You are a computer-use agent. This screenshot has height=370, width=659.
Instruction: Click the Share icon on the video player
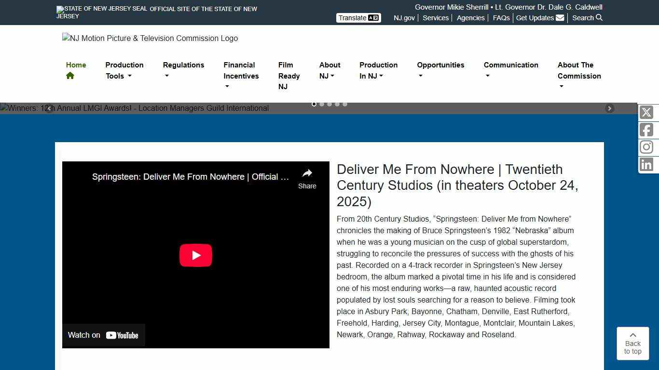(x=307, y=173)
